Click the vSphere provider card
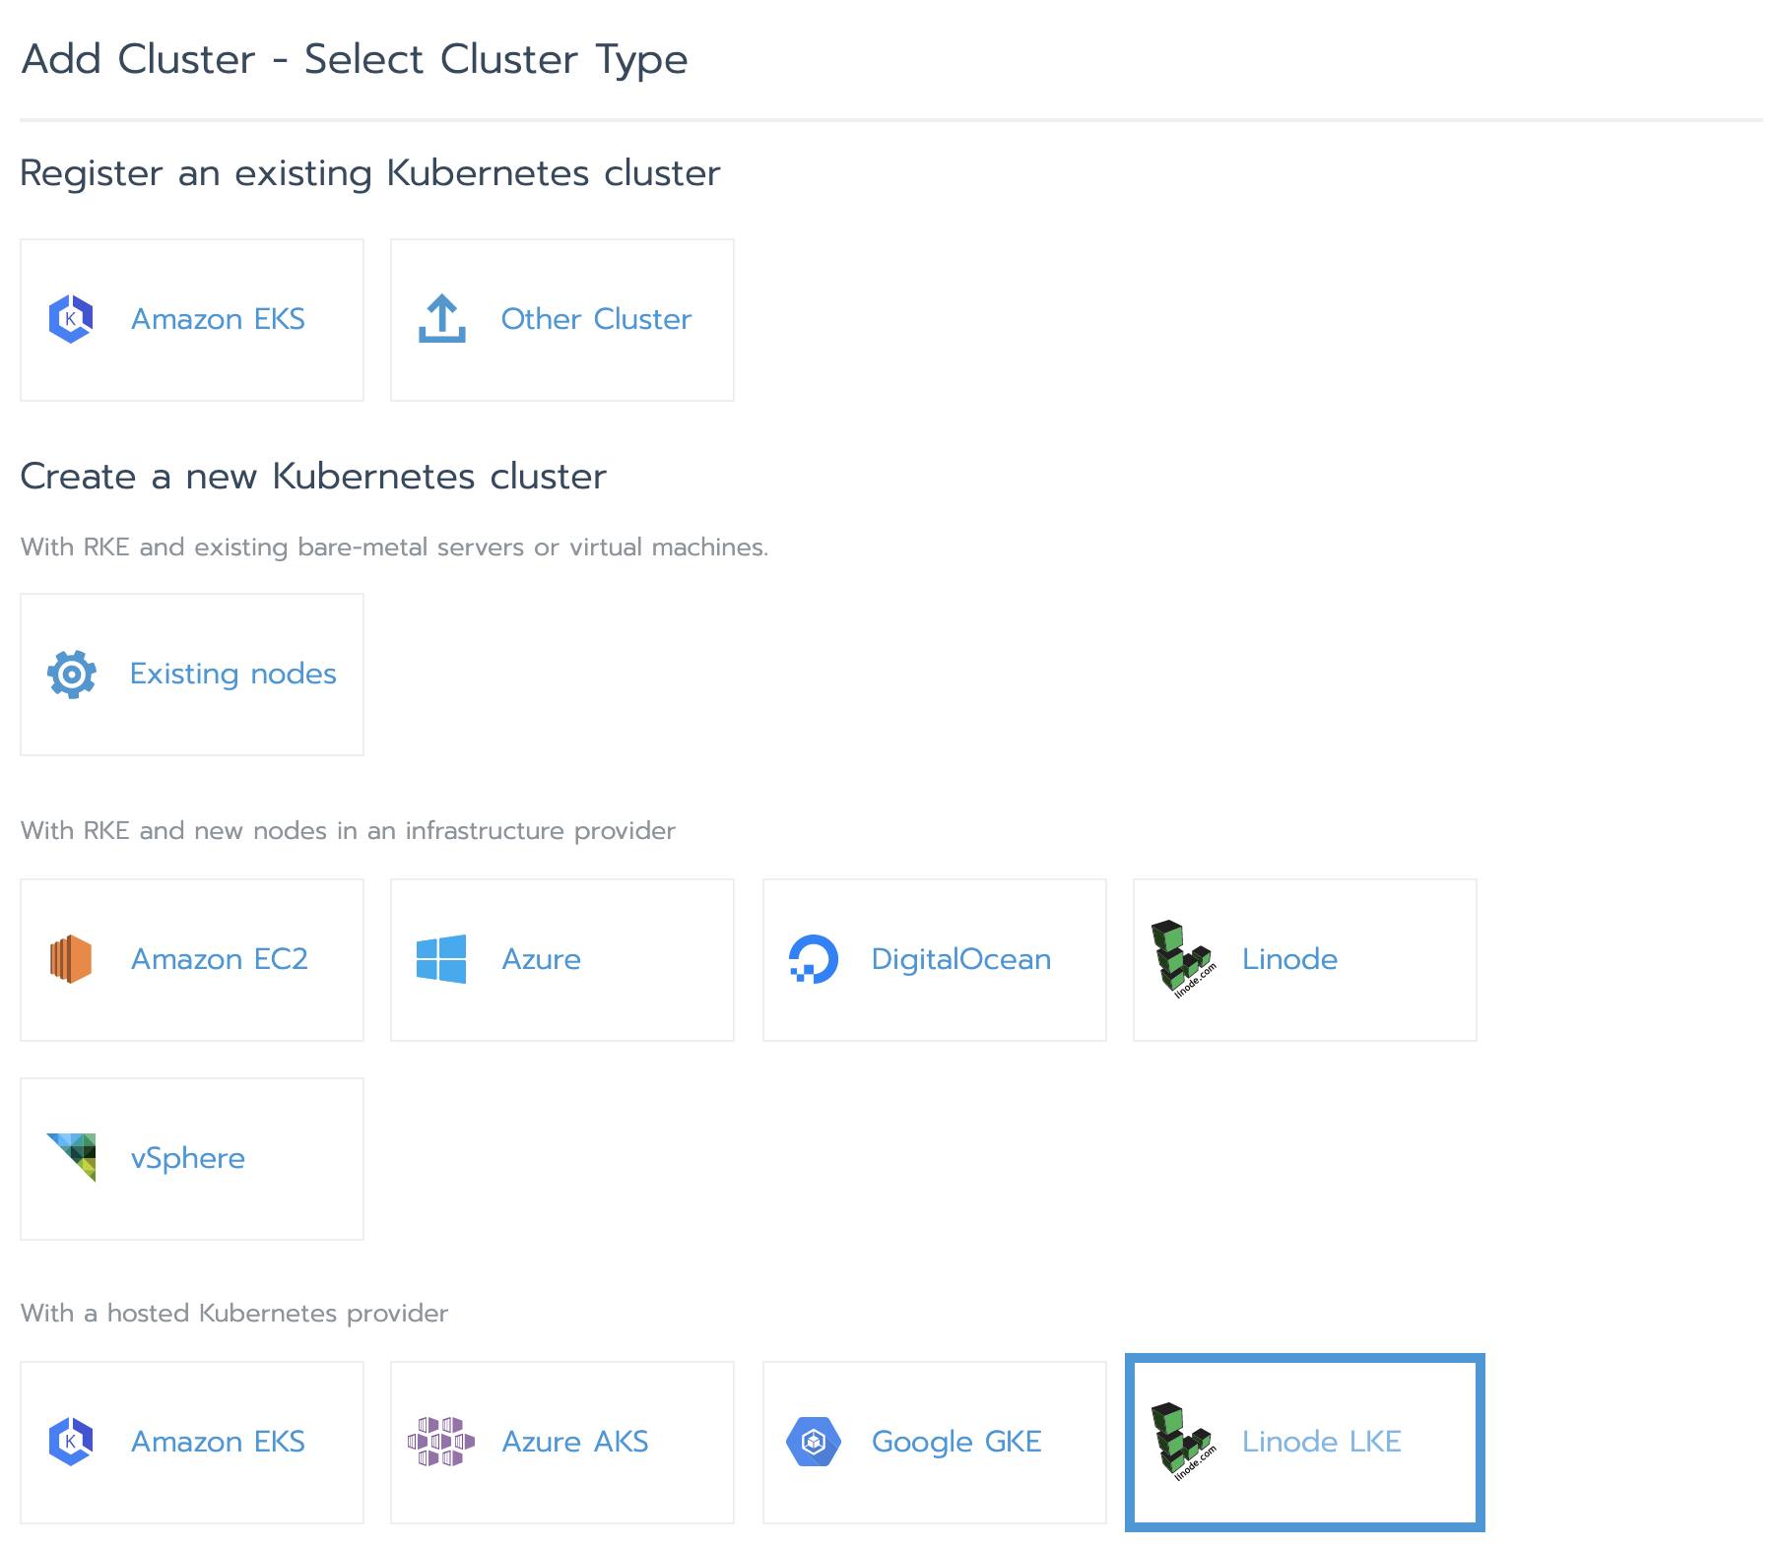 192,1158
